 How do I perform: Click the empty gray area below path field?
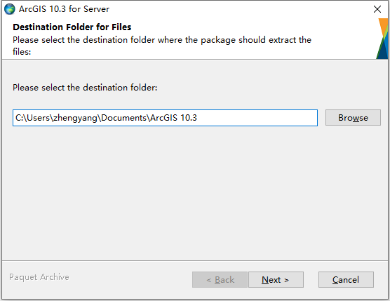click(x=194, y=192)
